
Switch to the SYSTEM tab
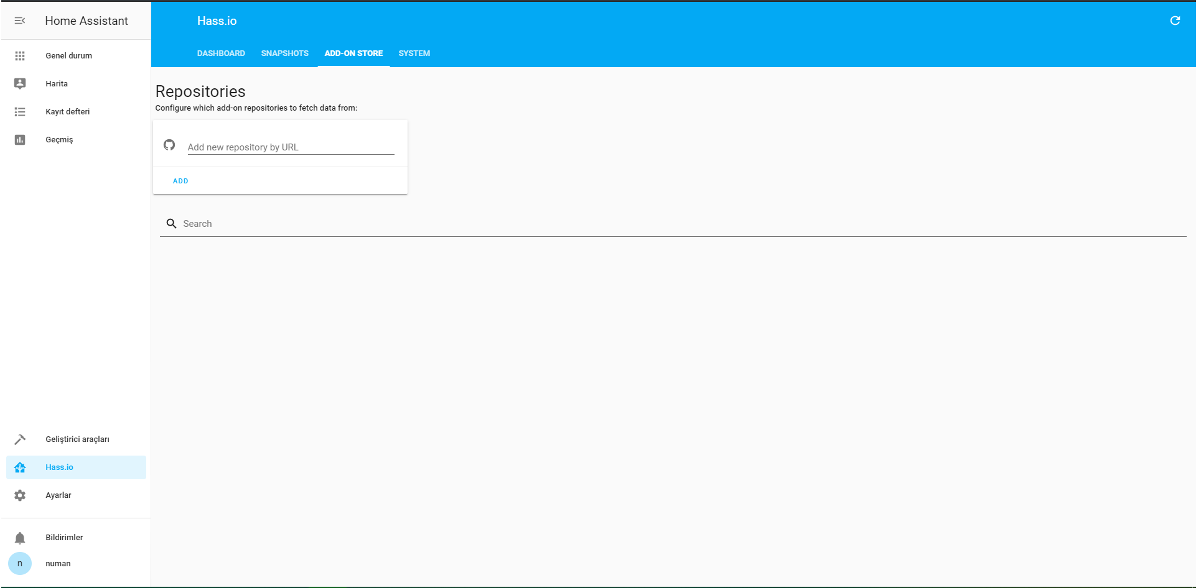(x=414, y=53)
